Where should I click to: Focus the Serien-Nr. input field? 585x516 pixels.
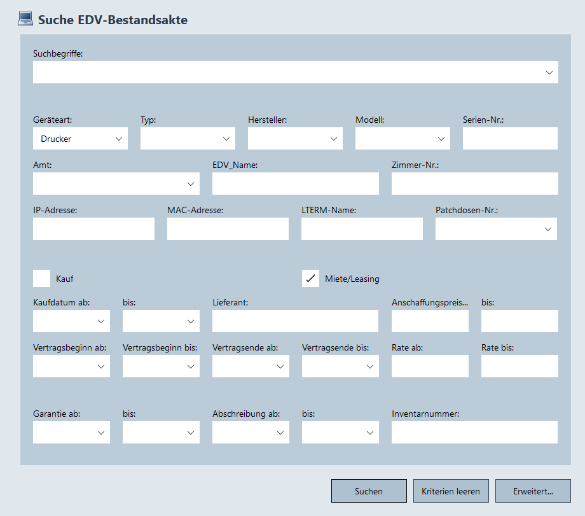coord(510,139)
